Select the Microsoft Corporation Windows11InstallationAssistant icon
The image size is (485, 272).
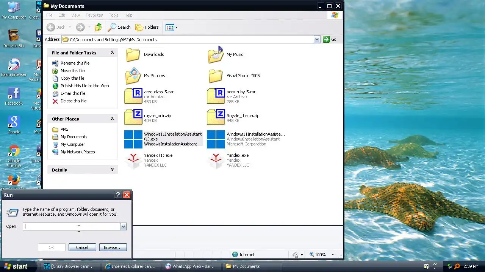point(216,139)
